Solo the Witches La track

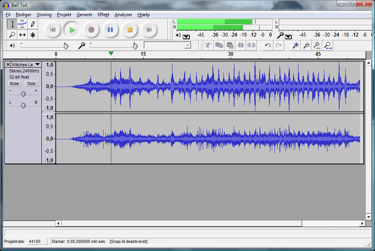click(x=31, y=84)
